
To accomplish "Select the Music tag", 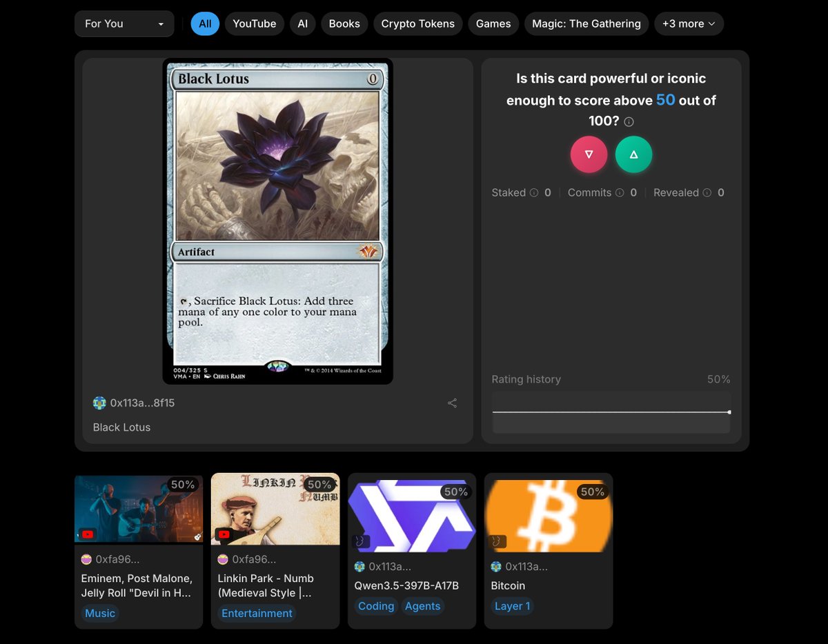I will 100,614.
